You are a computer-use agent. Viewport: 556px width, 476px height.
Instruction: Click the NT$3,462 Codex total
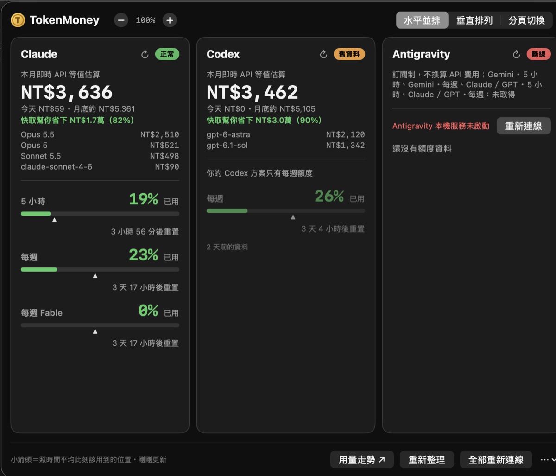click(253, 92)
